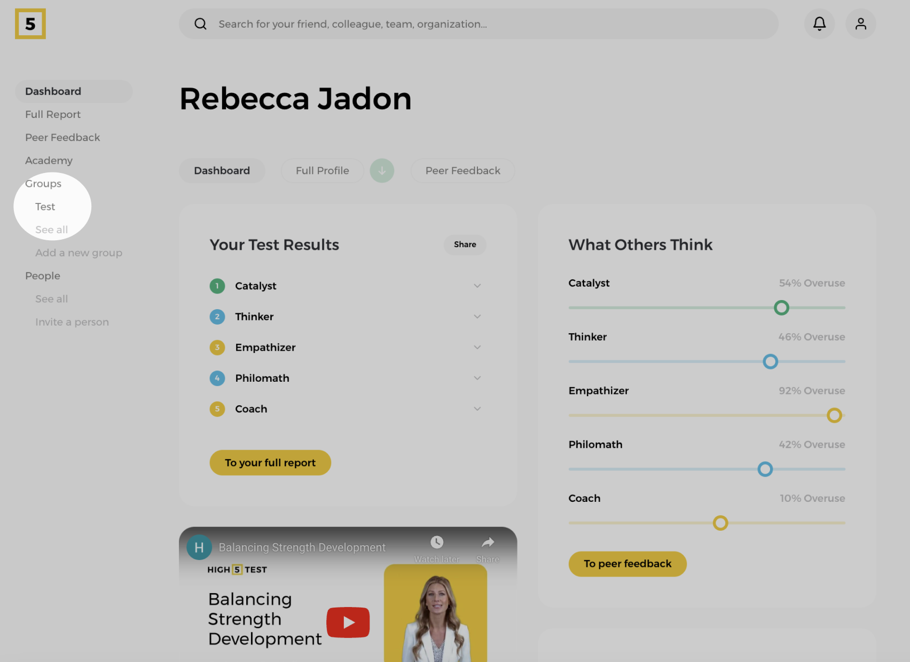This screenshot has height=662, width=910.
Task: Click the video Watch later clock icon
Action: pyautogui.click(x=436, y=543)
